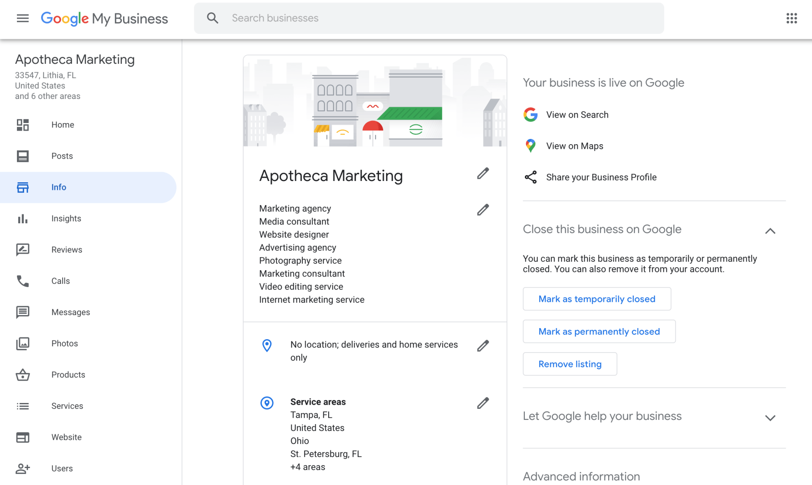Open Reviews menu label

tap(67, 250)
